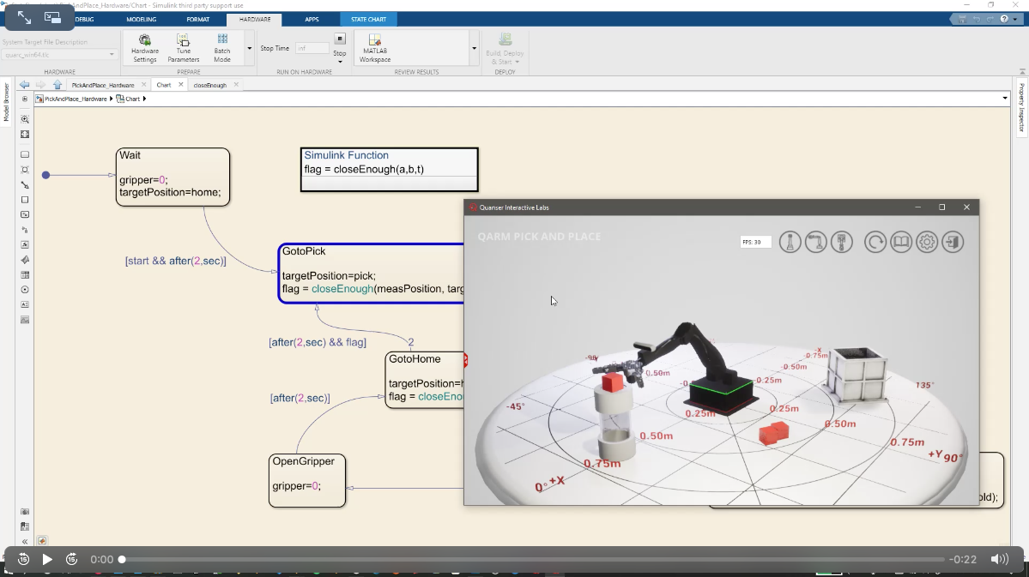Expand the Prepare gallery dropdown arrow
The image size is (1029, 577).
coord(250,49)
